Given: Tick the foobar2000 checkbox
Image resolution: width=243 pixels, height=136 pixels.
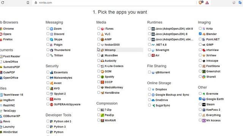Looking at the screenshot, I should [x=99, y=45].
